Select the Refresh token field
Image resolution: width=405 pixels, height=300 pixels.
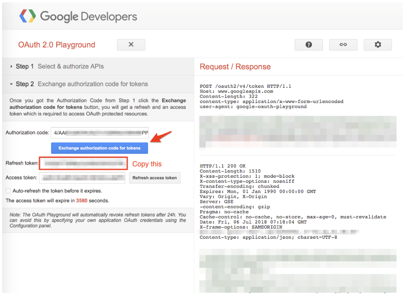click(x=83, y=163)
